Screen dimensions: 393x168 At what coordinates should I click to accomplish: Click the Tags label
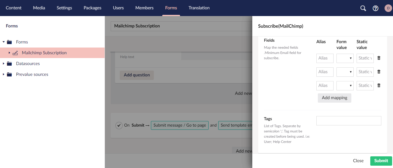[268, 119]
